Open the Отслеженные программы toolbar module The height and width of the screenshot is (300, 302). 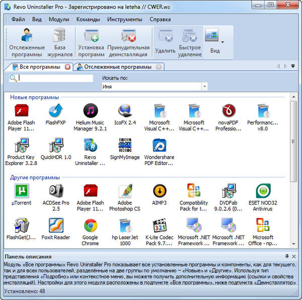pyautogui.click(x=27, y=43)
